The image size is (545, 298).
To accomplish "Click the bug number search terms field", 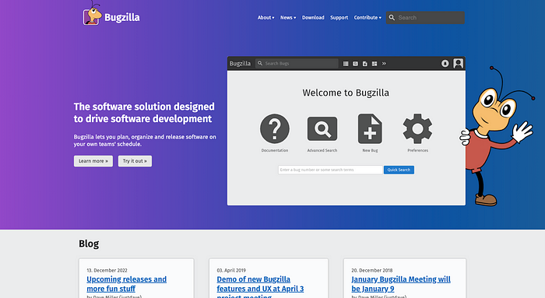I will tap(330, 170).
